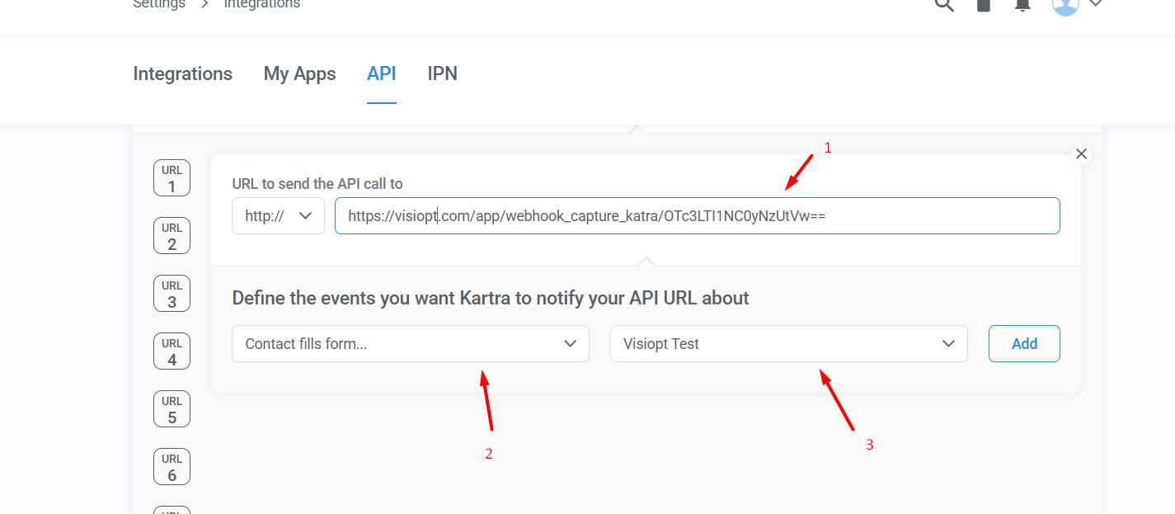
Task: Go to Settings breadcrumb
Action: (x=159, y=4)
